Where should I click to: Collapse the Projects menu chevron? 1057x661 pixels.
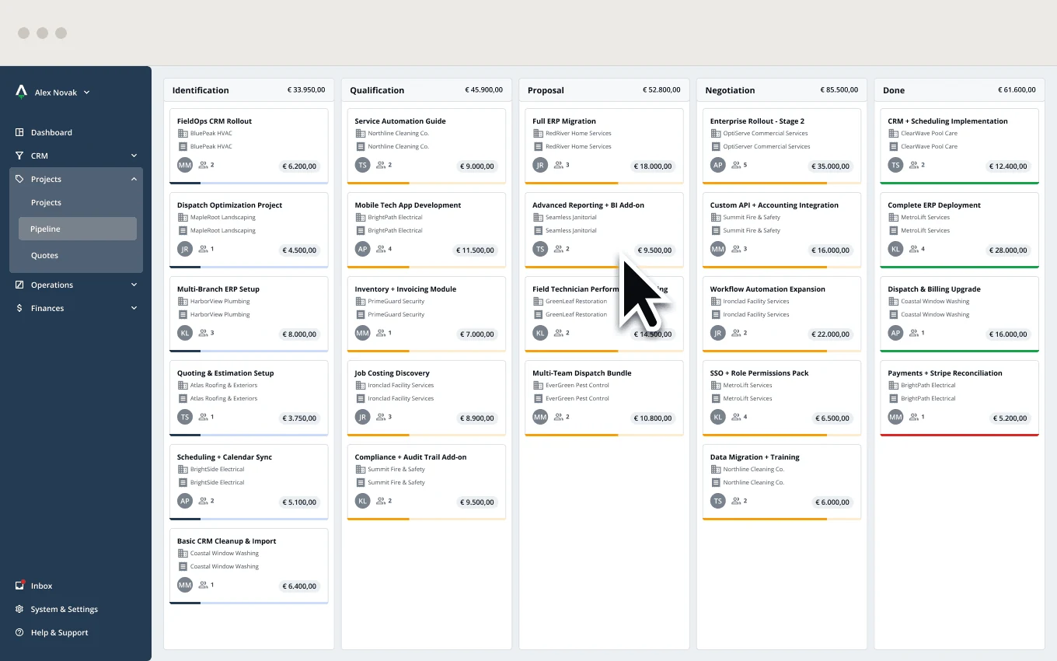134,179
